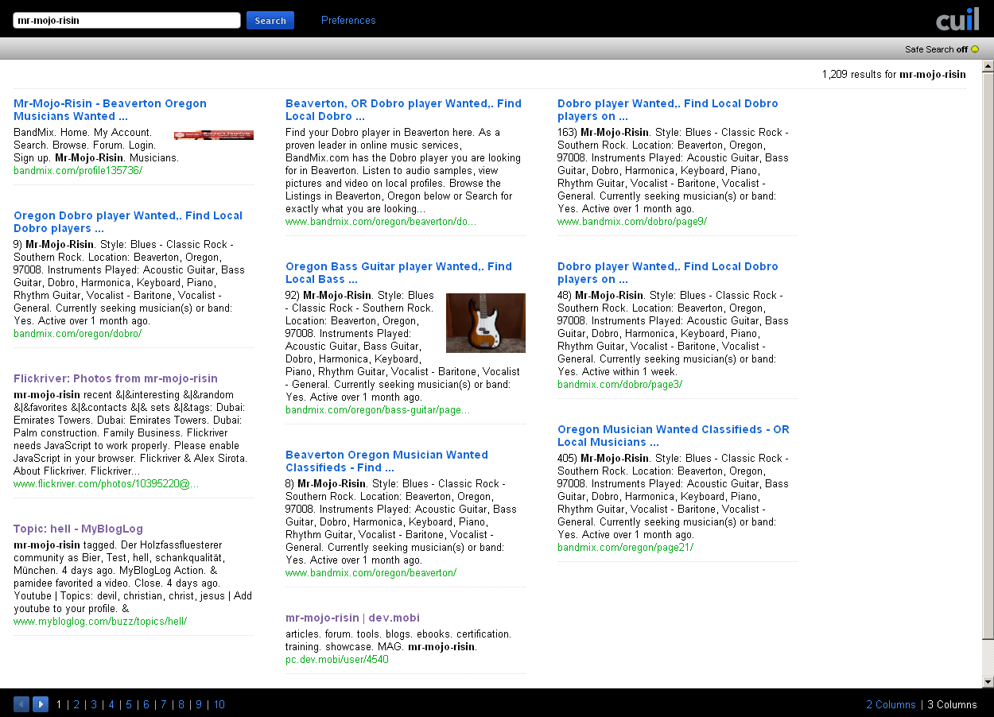This screenshot has width=994, height=717.
Task: Click current page number 1
Action: tap(59, 704)
